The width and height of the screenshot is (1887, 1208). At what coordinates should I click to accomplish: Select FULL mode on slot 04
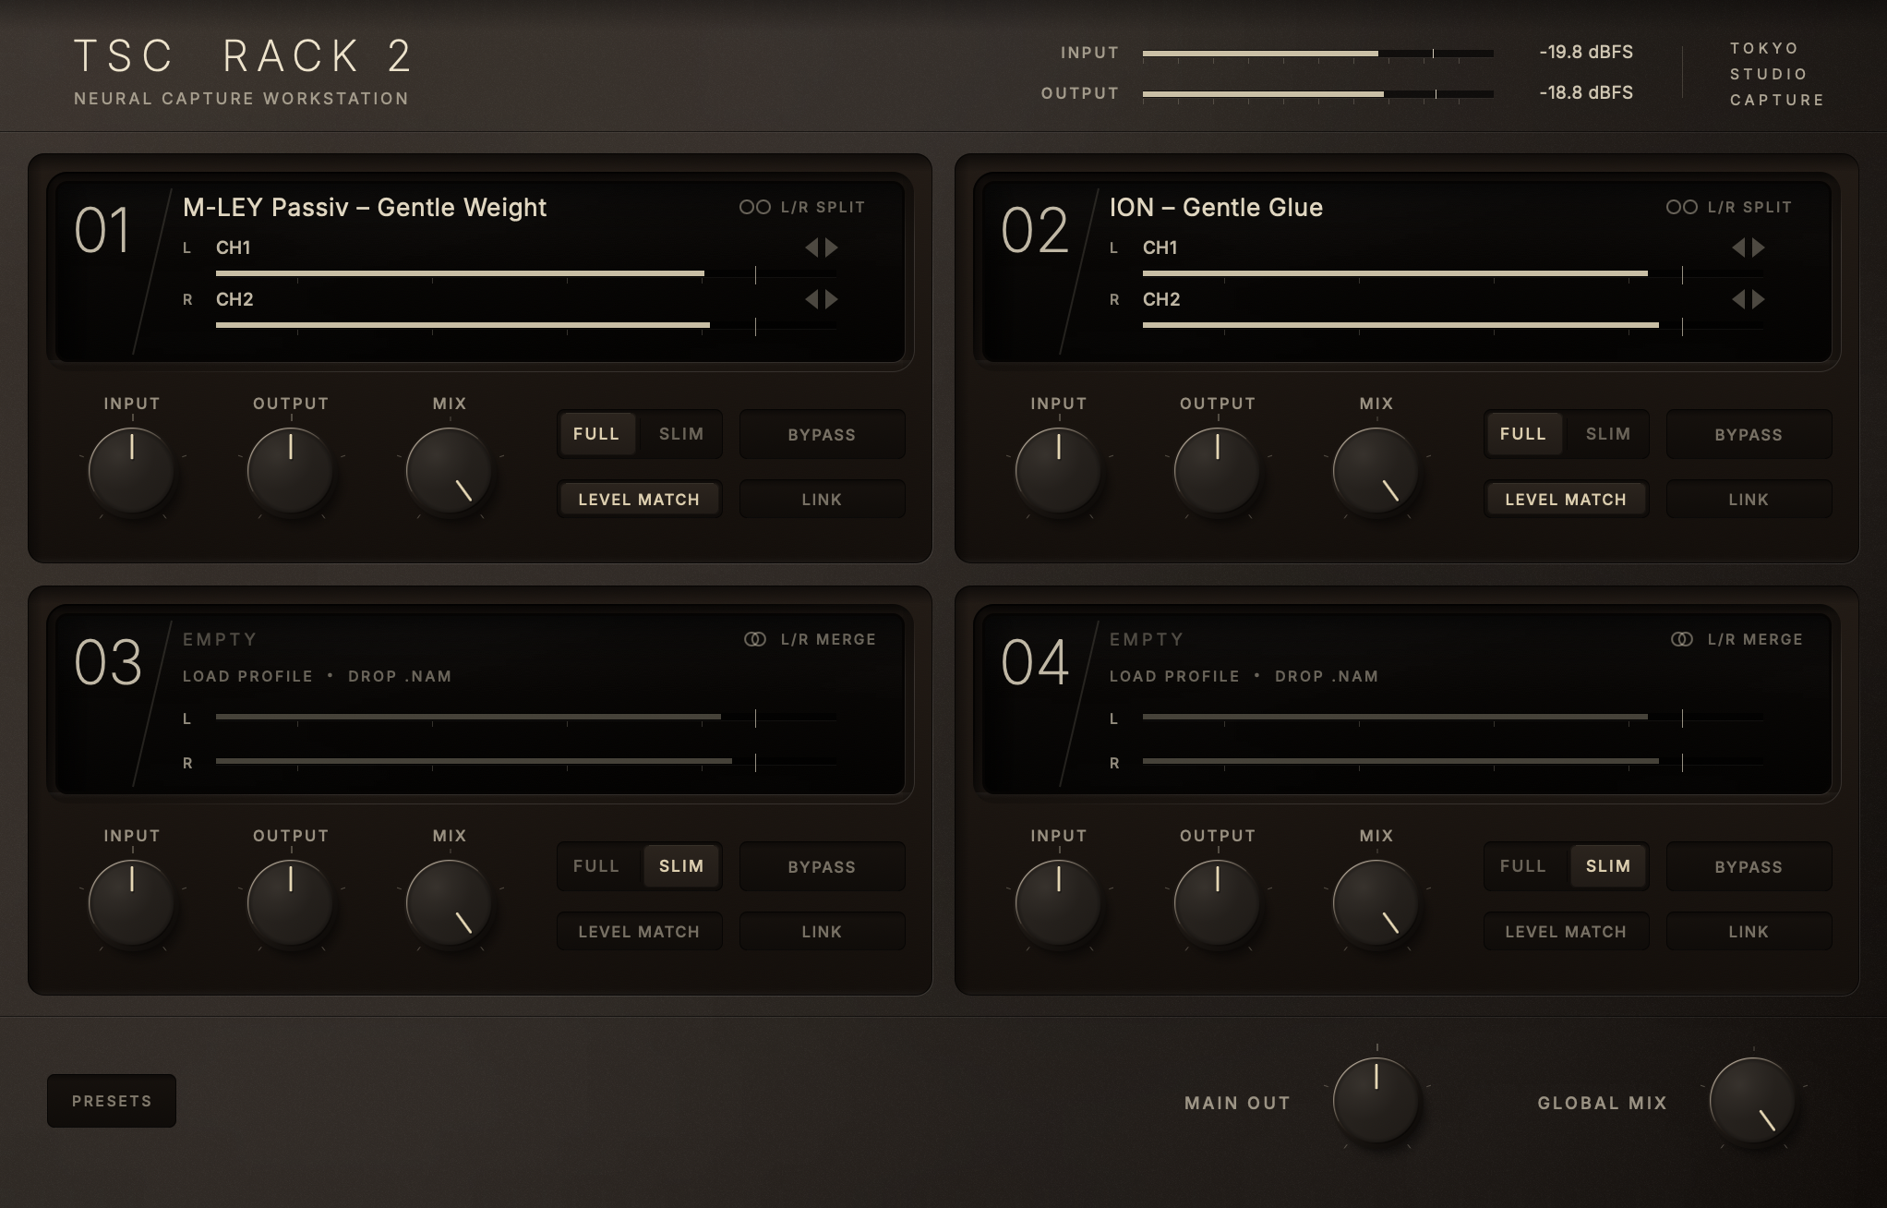tap(1523, 866)
